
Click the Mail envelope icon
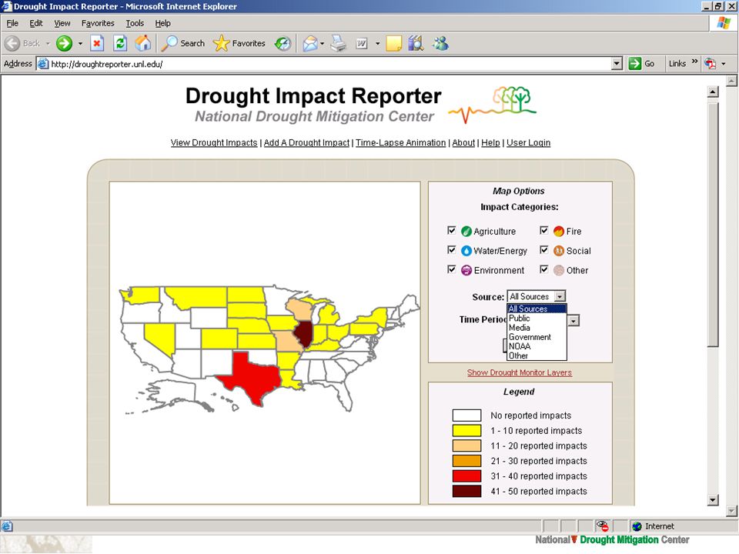(x=310, y=44)
